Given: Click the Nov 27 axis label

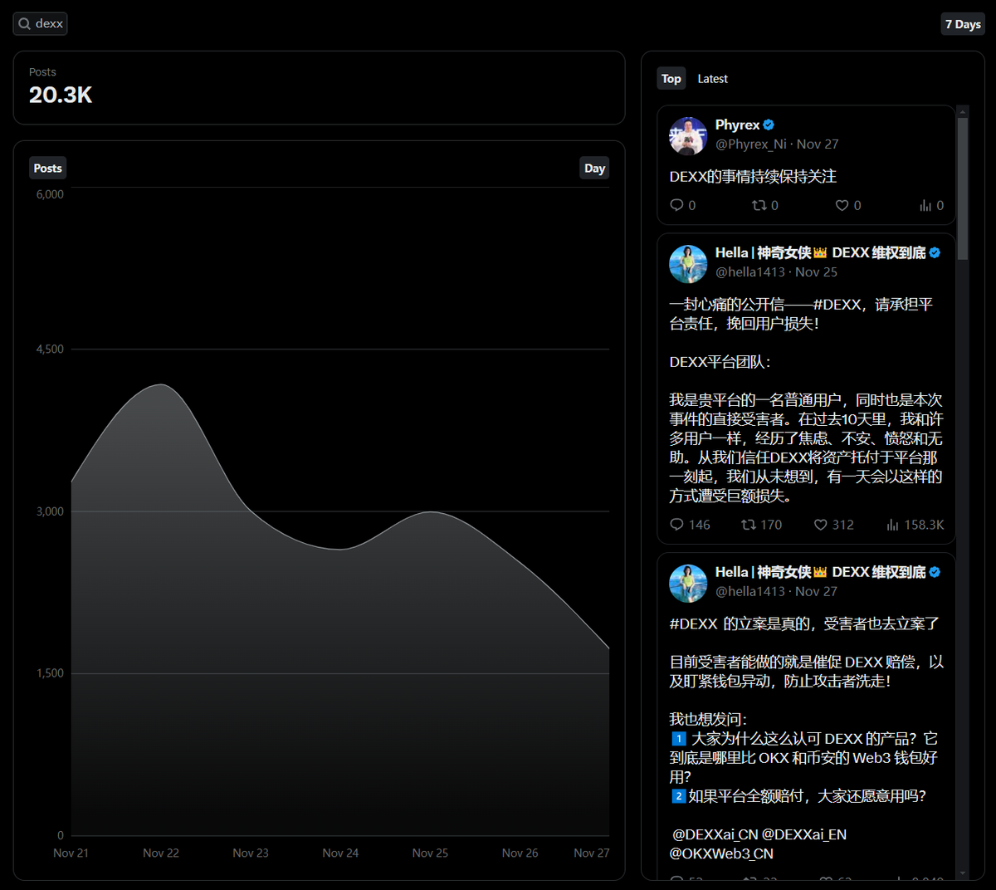Looking at the screenshot, I should [x=592, y=853].
